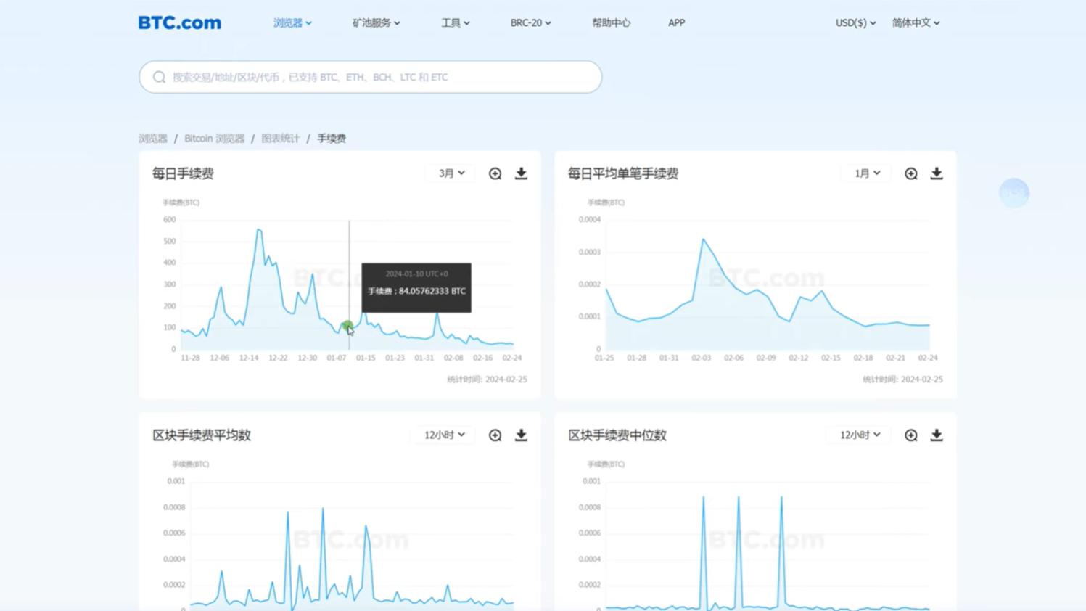Open the 工具 menu

point(455,23)
